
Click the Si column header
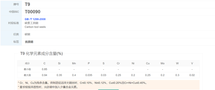click(x=59, y=63)
